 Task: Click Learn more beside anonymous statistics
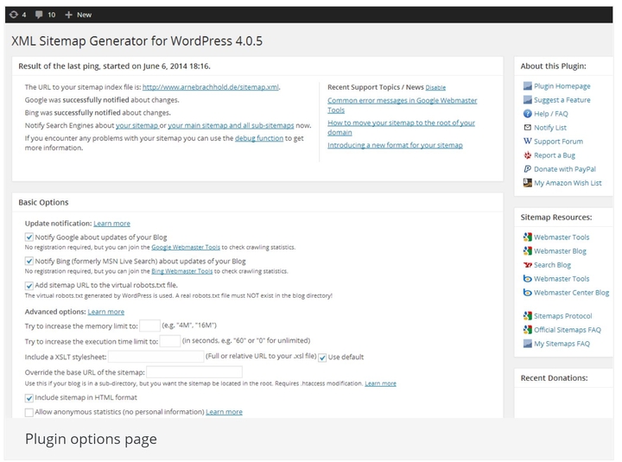(224, 412)
